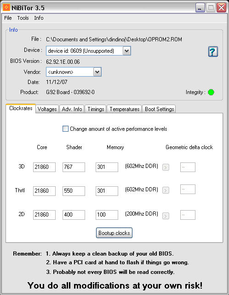Click the NiBiTor app icon in title bar
This screenshot has height=295, width=229.
(6, 7)
